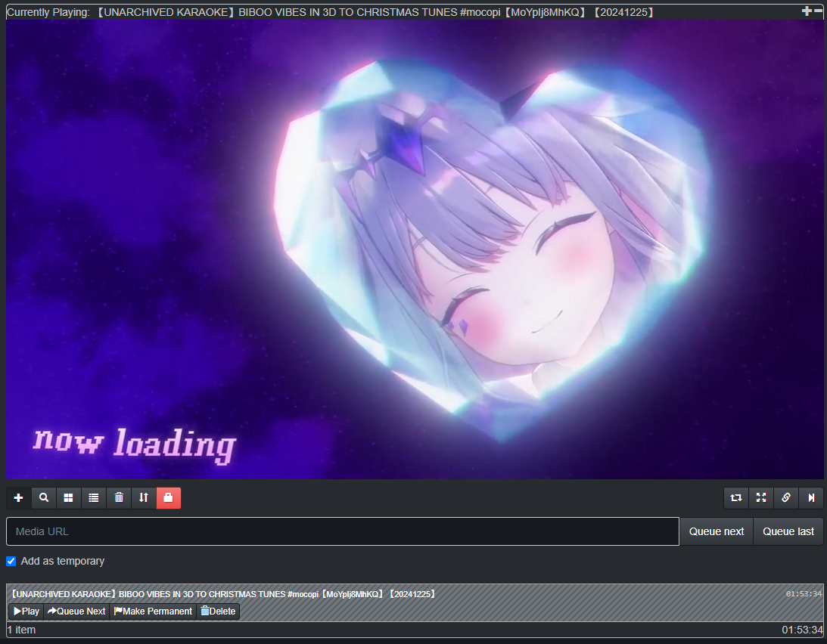Image resolution: width=827 pixels, height=644 pixels.
Task: Select the UNARCHIVED KARAOKE playlist entry title
Action: 223,594
